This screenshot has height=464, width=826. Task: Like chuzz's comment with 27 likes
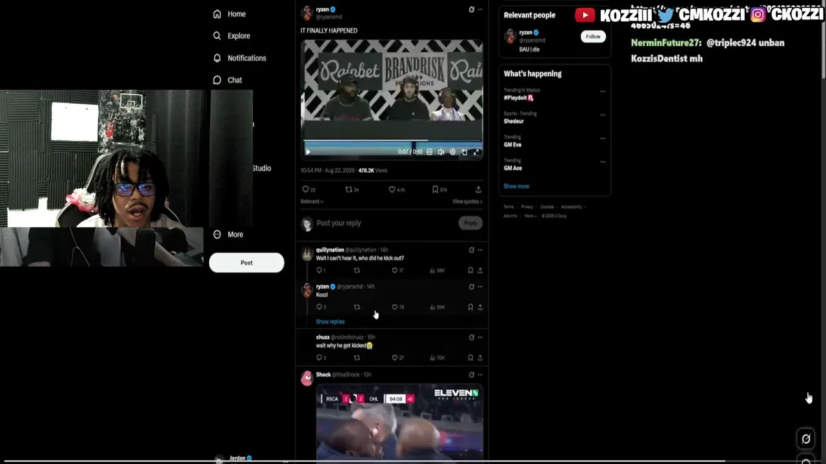pyautogui.click(x=398, y=358)
